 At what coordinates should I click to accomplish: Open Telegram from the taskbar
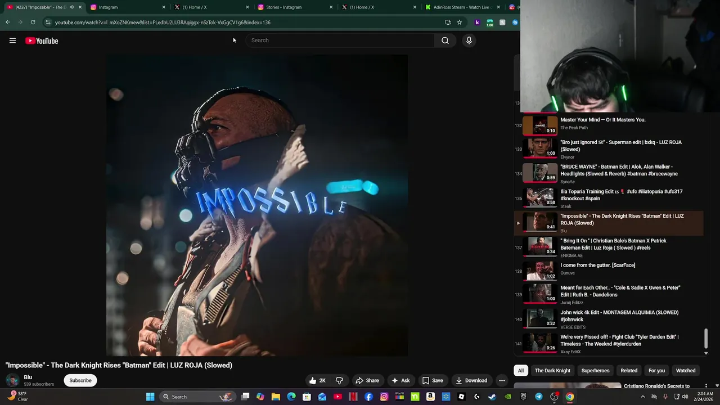click(539, 397)
